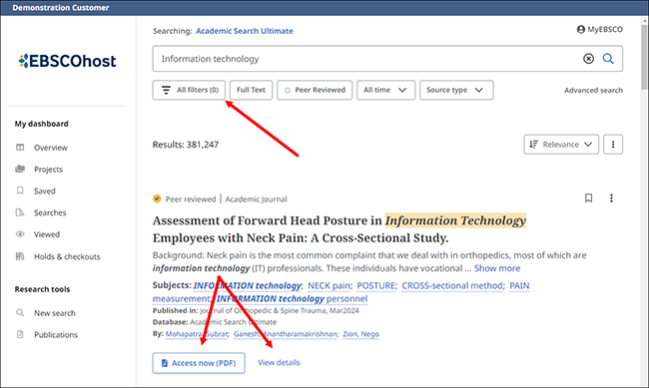Select the POSTURE subject link
This screenshot has height=388, width=649.
tap(376, 286)
